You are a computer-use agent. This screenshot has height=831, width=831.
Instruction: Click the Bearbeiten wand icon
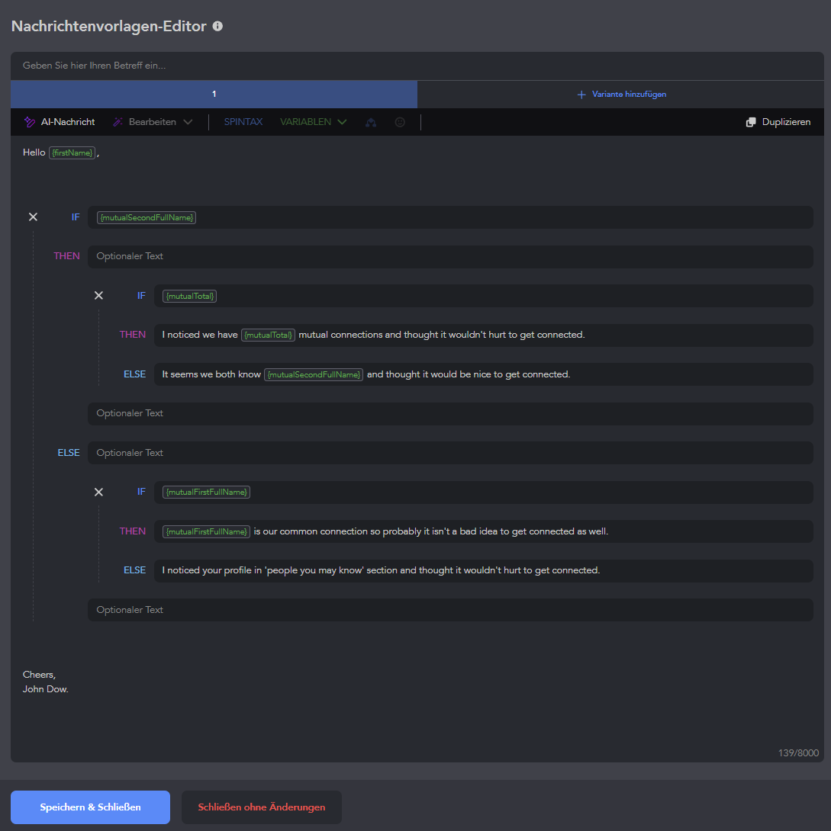[x=118, y=122]
